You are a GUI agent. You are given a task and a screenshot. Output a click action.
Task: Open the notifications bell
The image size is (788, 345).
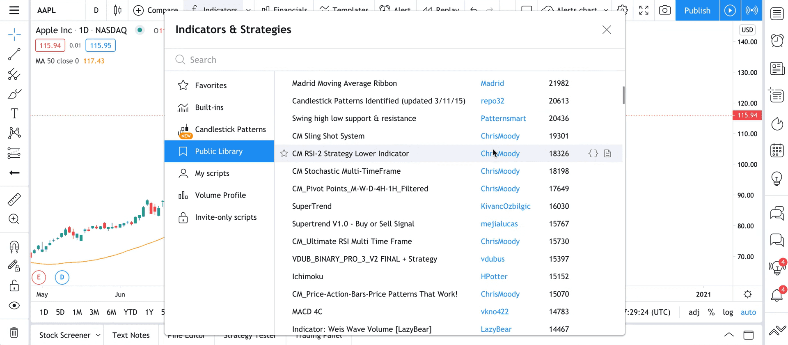[x=777, y=294]
